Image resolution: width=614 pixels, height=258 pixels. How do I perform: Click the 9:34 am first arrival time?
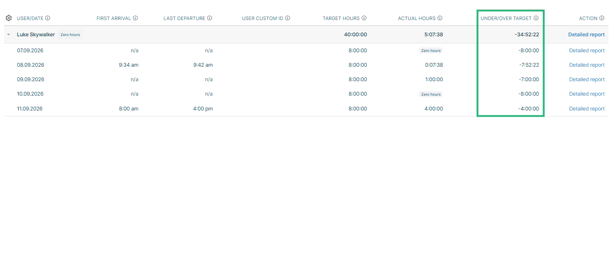click(129, 65)
